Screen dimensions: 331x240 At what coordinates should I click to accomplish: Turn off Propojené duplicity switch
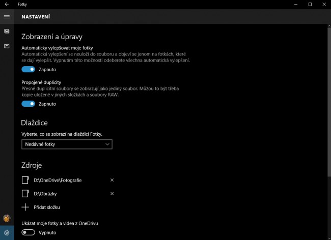point(29,104)
